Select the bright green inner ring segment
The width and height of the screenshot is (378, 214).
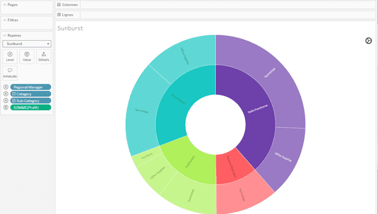(x=190, y=162)
